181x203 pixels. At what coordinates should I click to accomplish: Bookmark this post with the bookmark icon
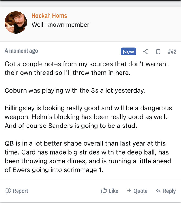[x=158, y=51]
